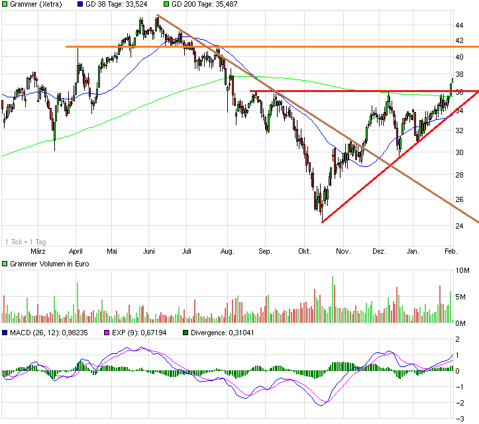Click the blue GD 38 Tage legend swatch
479x424 pixels.
(80, 4)
